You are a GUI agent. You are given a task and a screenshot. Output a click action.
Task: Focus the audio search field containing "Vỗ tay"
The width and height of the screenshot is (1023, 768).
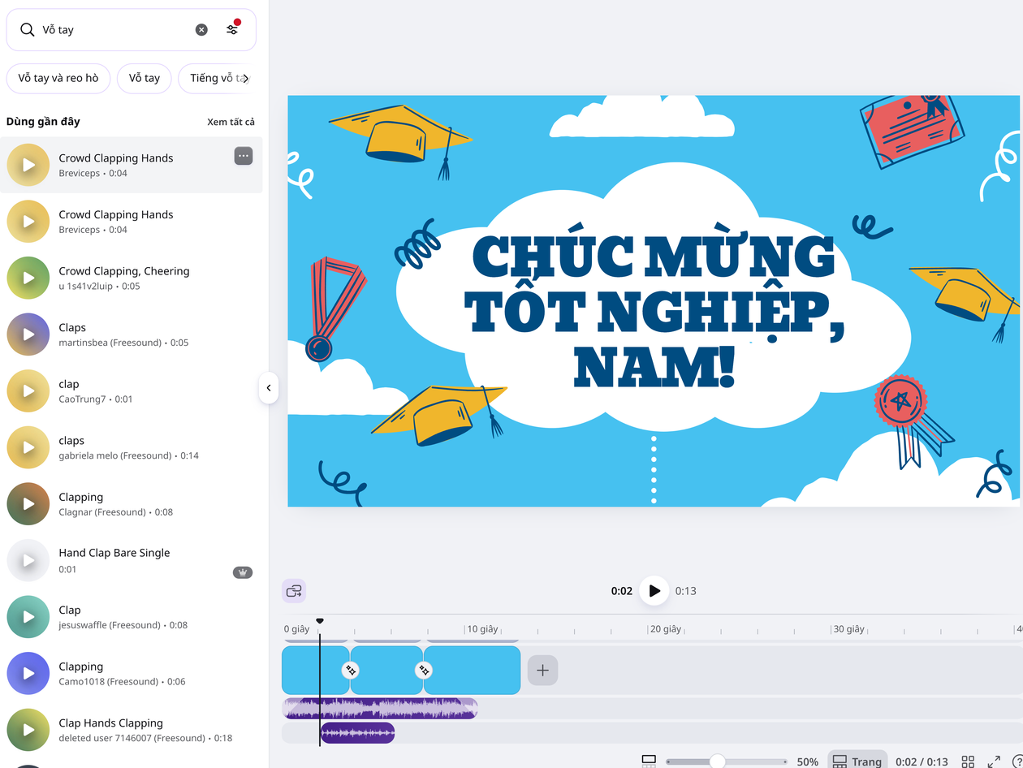[x=131, y=30]
